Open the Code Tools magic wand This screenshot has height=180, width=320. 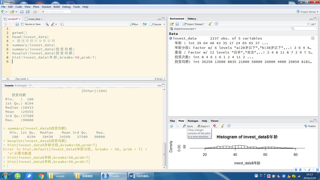[53, 24]
